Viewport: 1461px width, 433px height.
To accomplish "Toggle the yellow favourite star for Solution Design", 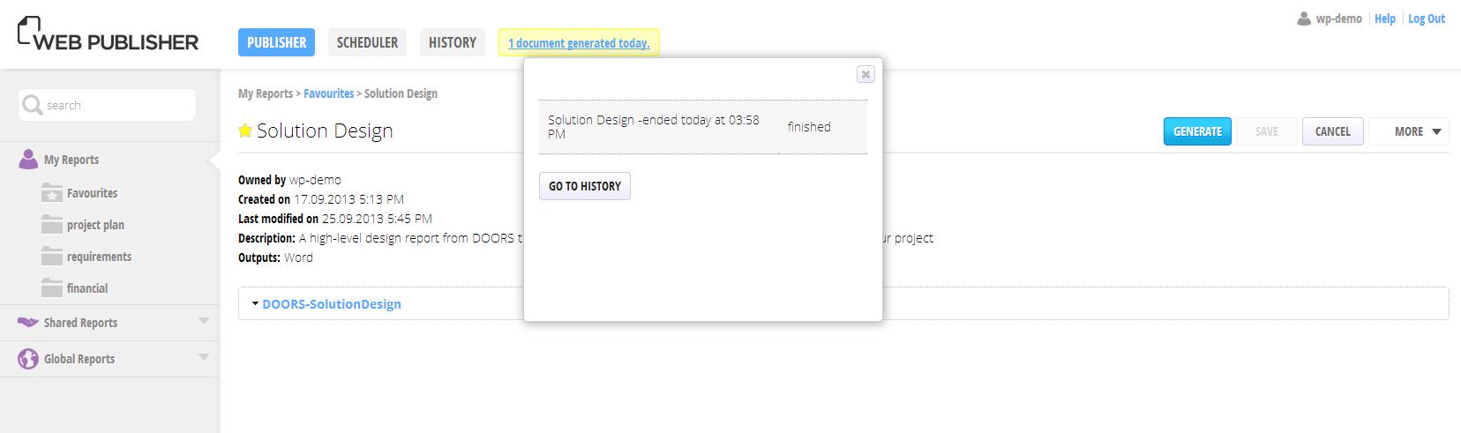I will pyautogui.click(x=245, y=131).
